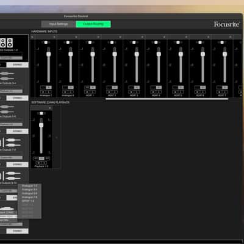Select the Line Outputs 3-4 jack icon

[7, 76]
